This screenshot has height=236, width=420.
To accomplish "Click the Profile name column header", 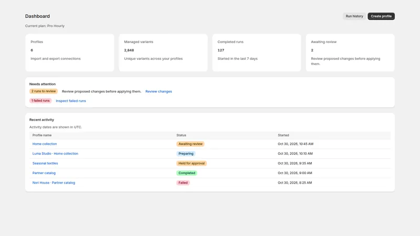I will 42,135.
